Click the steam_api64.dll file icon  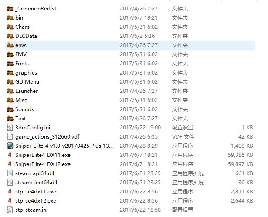click(x=10, y=173)
